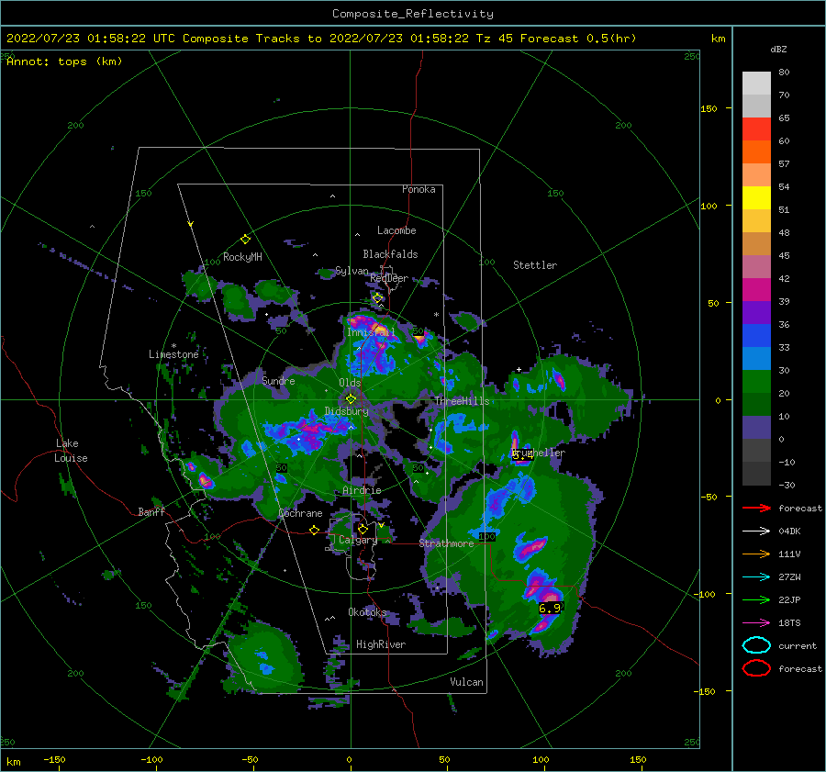Click the Drumheller city label

[539, 453]
